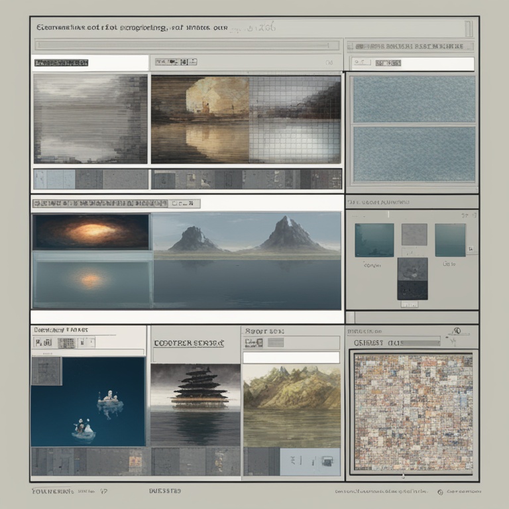Open the gray cloudy sky image
Screen dimensions: 509x509
click(x=90, y=119)
